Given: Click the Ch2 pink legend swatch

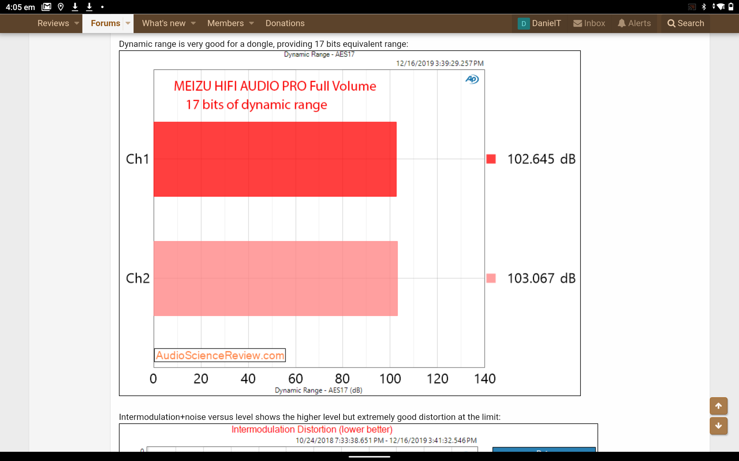Looking at the screenshot, I should [x=491, y=278].
